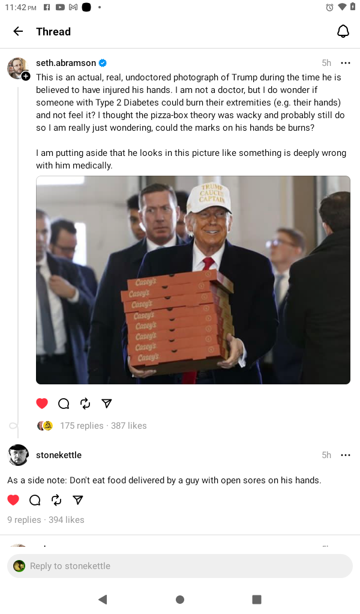Open stonekettle's 9 replies 394 likes

pos(46,520)
